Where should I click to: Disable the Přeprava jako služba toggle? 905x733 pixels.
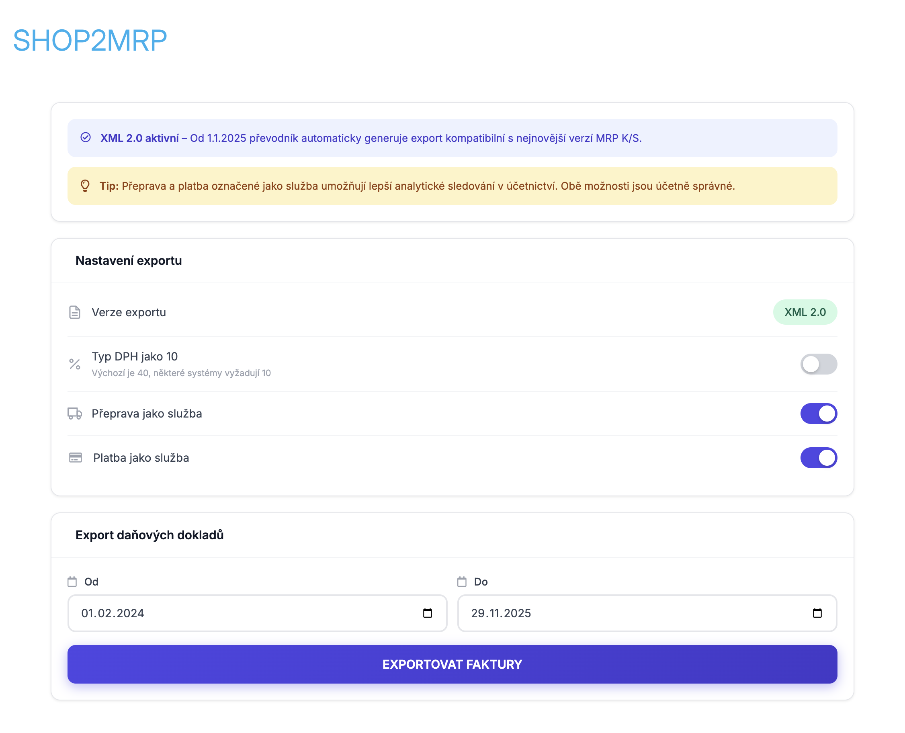click(x=819, y=414)
